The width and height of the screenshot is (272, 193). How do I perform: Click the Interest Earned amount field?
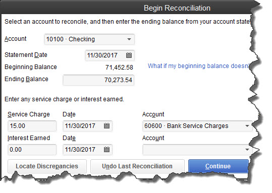pos(32,150)
